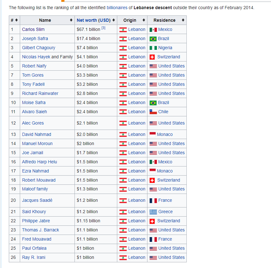
Task: Click Chile flag in Alvaro Saieh row
Action: [153, 112]
